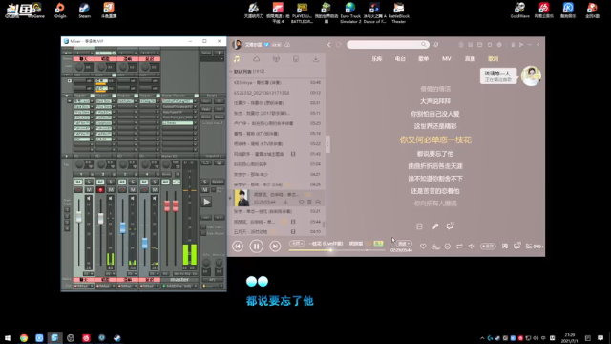Viewport: 611px width, 344px height.
Task: Open the play queue icon showing 999+
Action: coord(535,247)
